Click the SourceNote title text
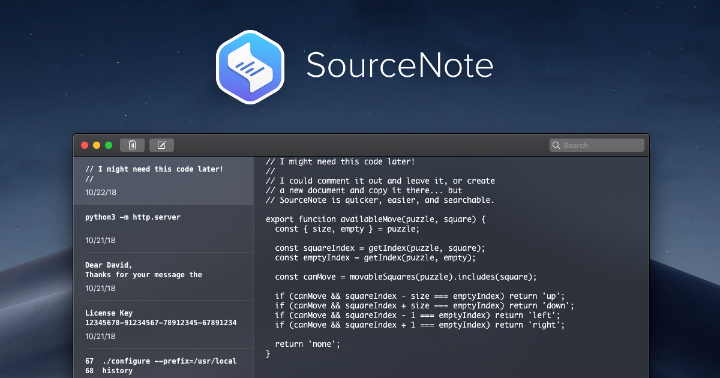Image resolution: width=720 pixels, height=378 pixels. tap(400, 65)
